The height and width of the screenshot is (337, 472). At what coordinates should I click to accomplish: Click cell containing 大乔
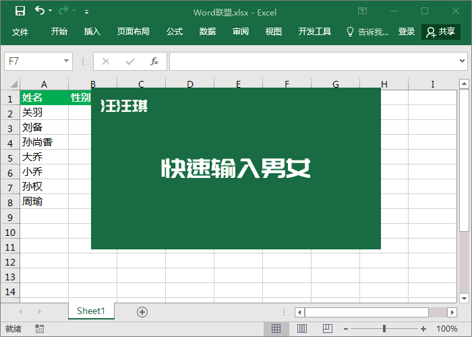(45, 157)
